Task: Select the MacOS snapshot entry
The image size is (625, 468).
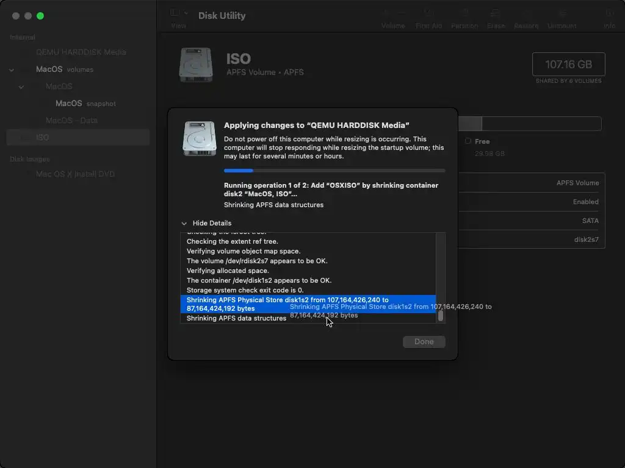Action: [x=78, y=104]
